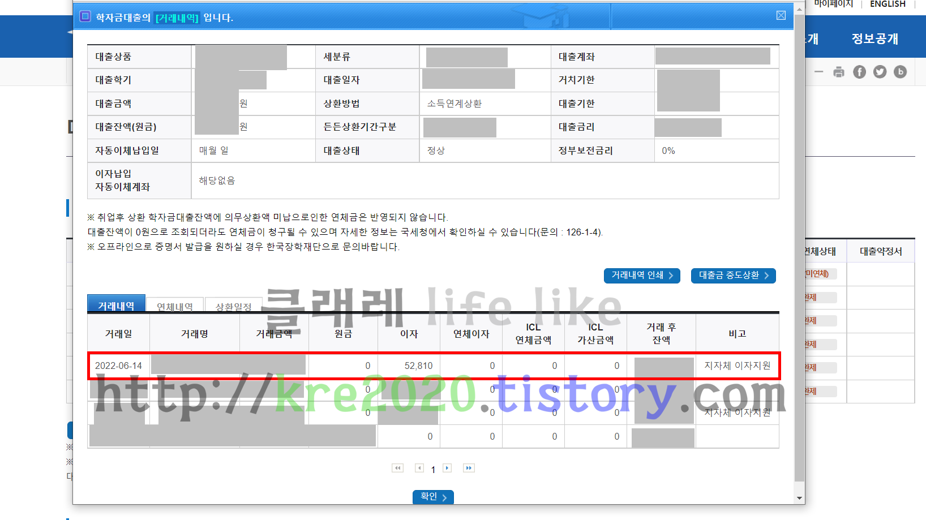Click scrollbar down arrow
The image size is (926, 520).
click(799, 498)
